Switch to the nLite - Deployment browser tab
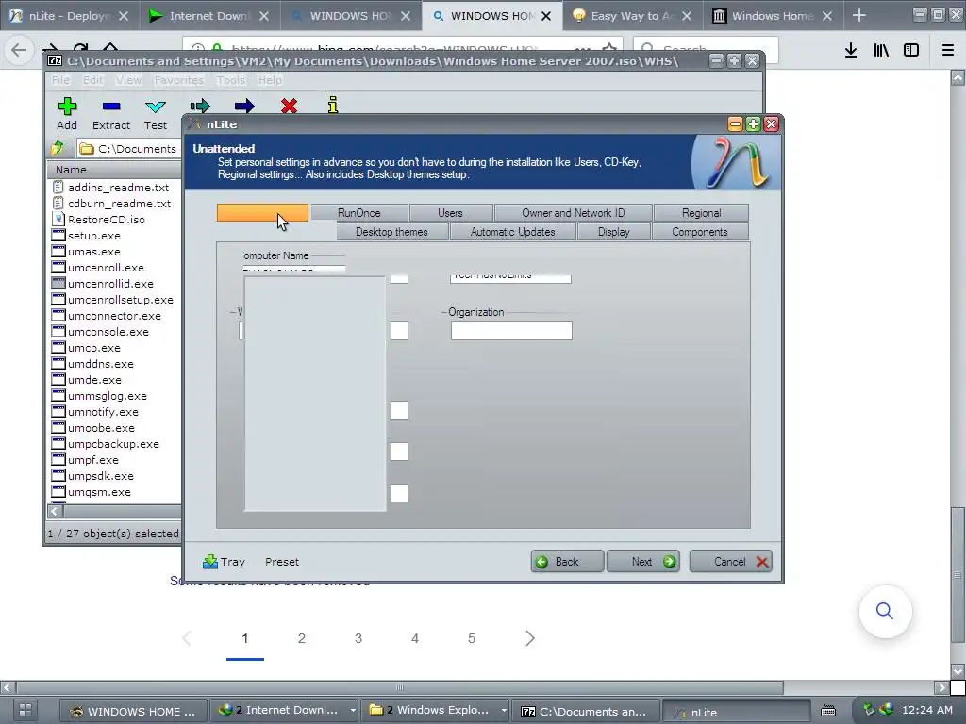This screenshot has height=724, width=966. coord(70,16)
